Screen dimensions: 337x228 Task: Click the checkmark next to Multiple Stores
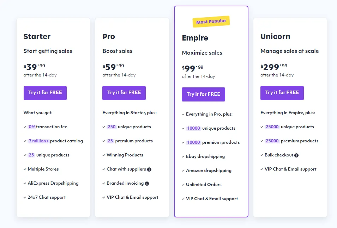pyautogui.click(x=24, y=169)
